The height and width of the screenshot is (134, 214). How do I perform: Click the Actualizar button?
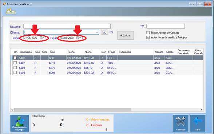click(126, 35)
